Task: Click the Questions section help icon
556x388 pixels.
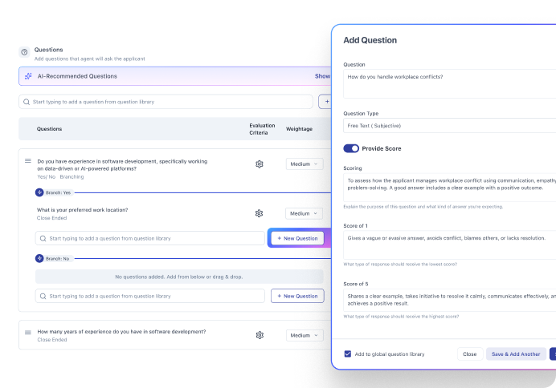Action: (x=24, y=52)
